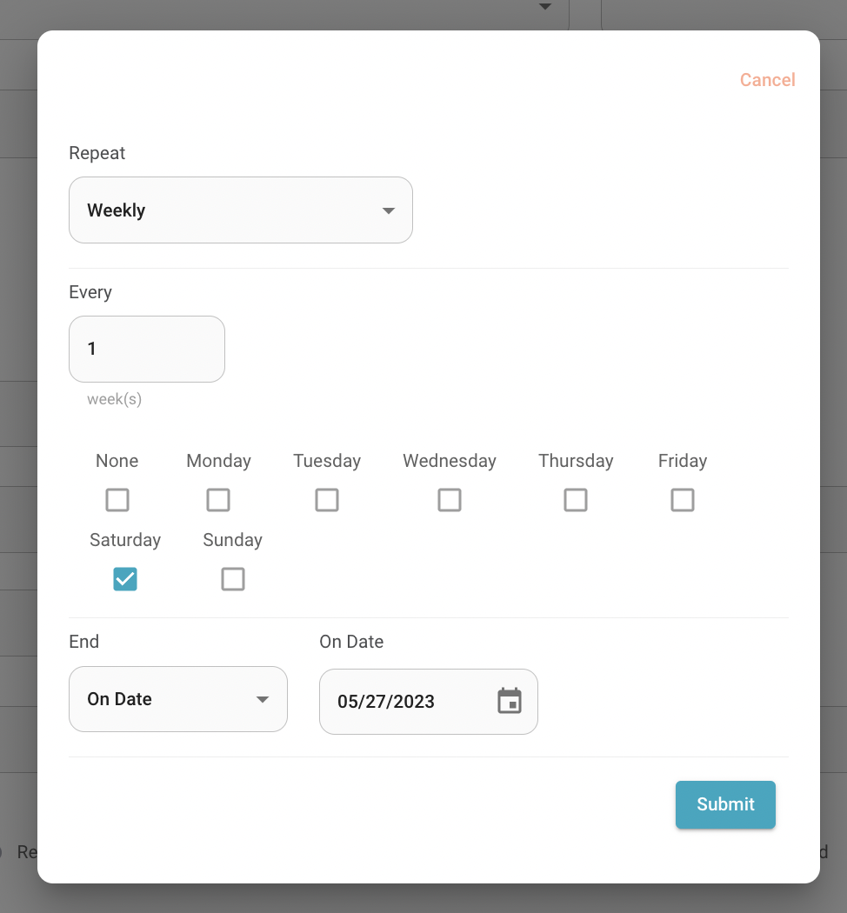Select the Wednesday checkbox
Viewport: 847px width, 913px height.
coord(450,500)
